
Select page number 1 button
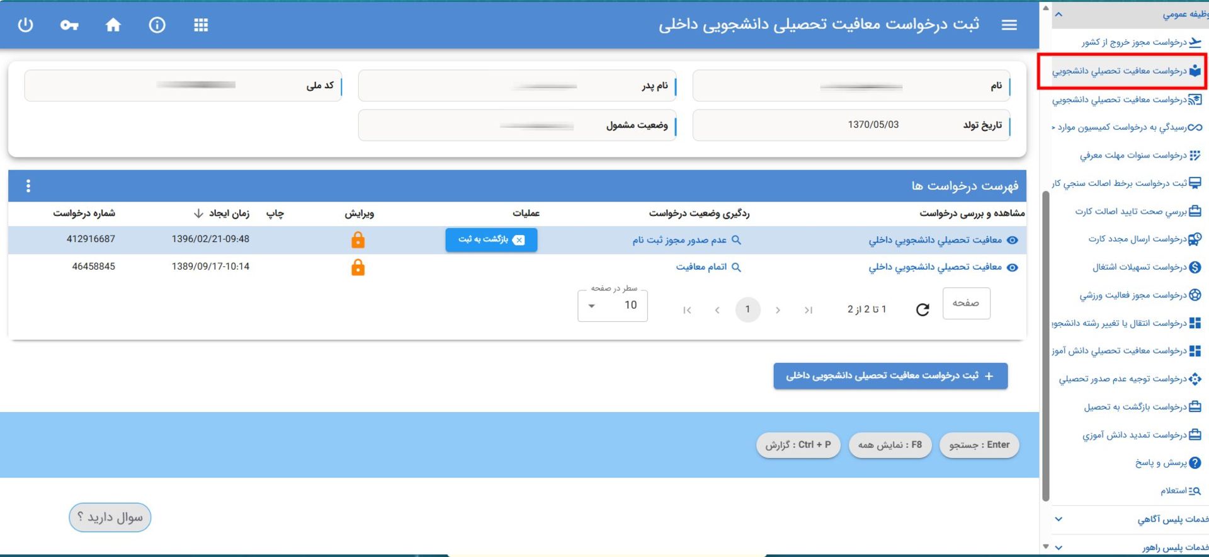[747, 309]
